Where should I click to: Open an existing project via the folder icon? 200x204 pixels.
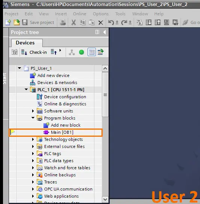coord(17,22)
